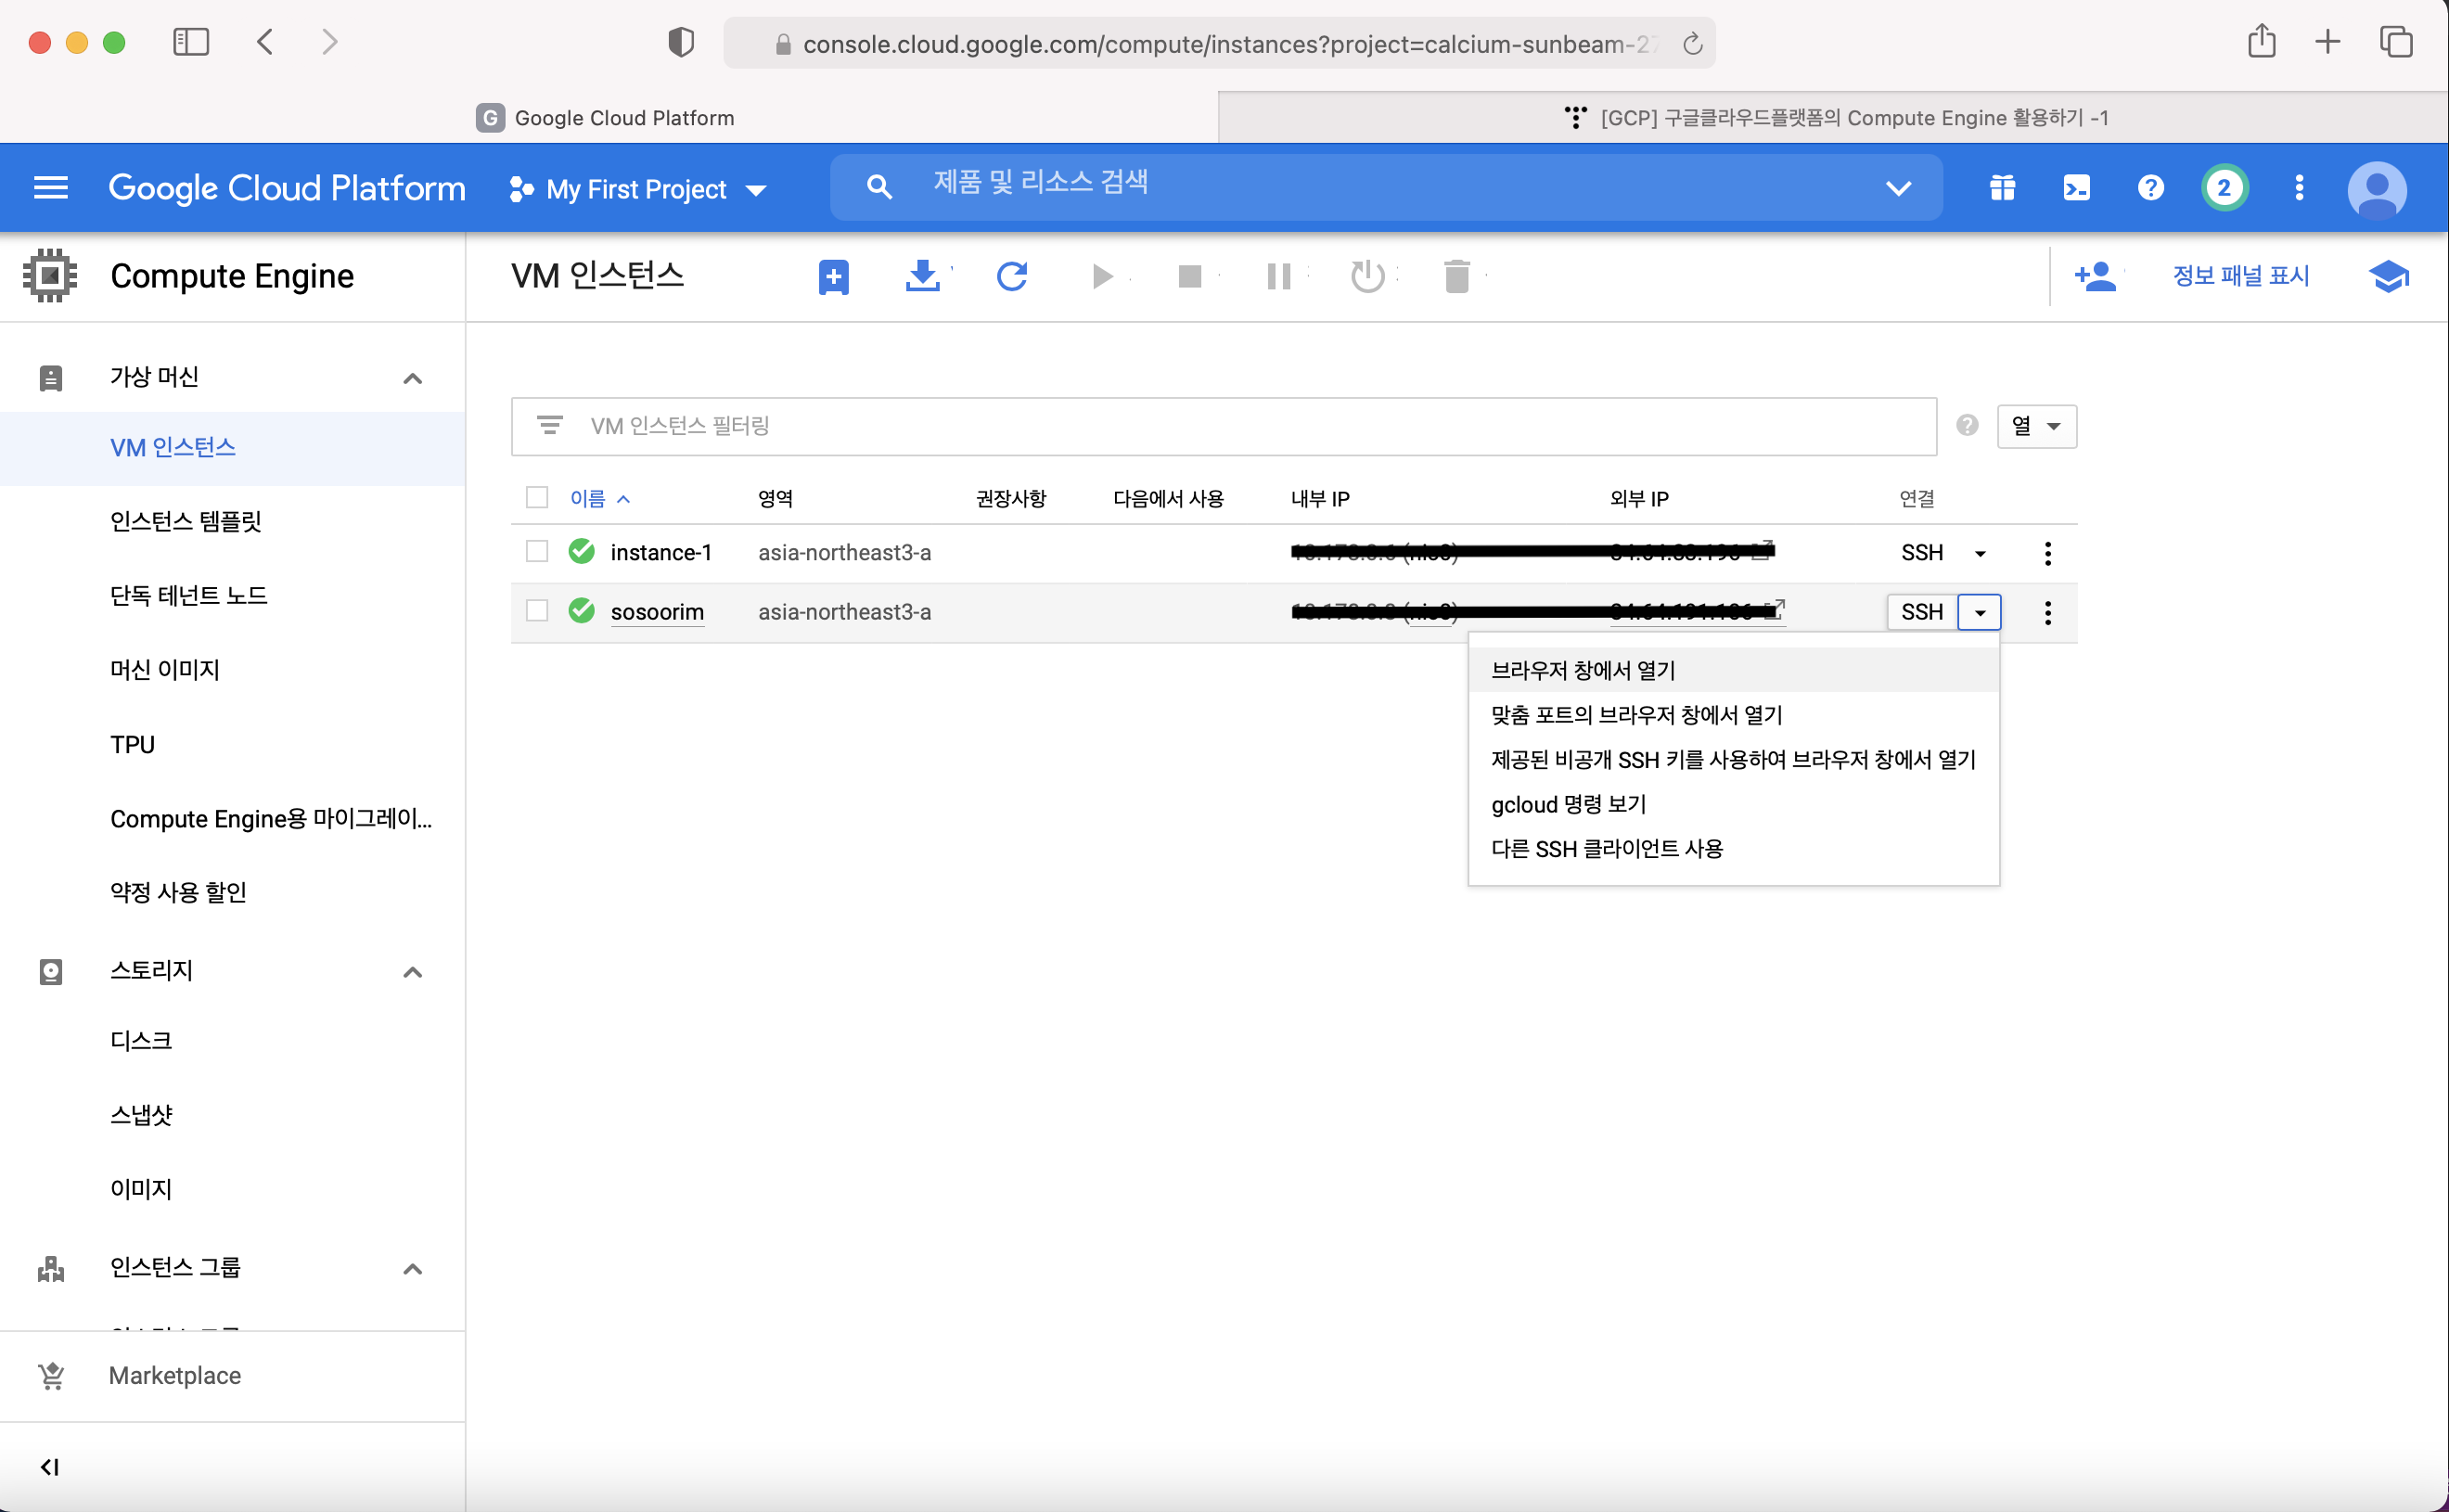Check the sosoorim row checkbox
The image size is (2449, 1512).
[x=537, y=610]
